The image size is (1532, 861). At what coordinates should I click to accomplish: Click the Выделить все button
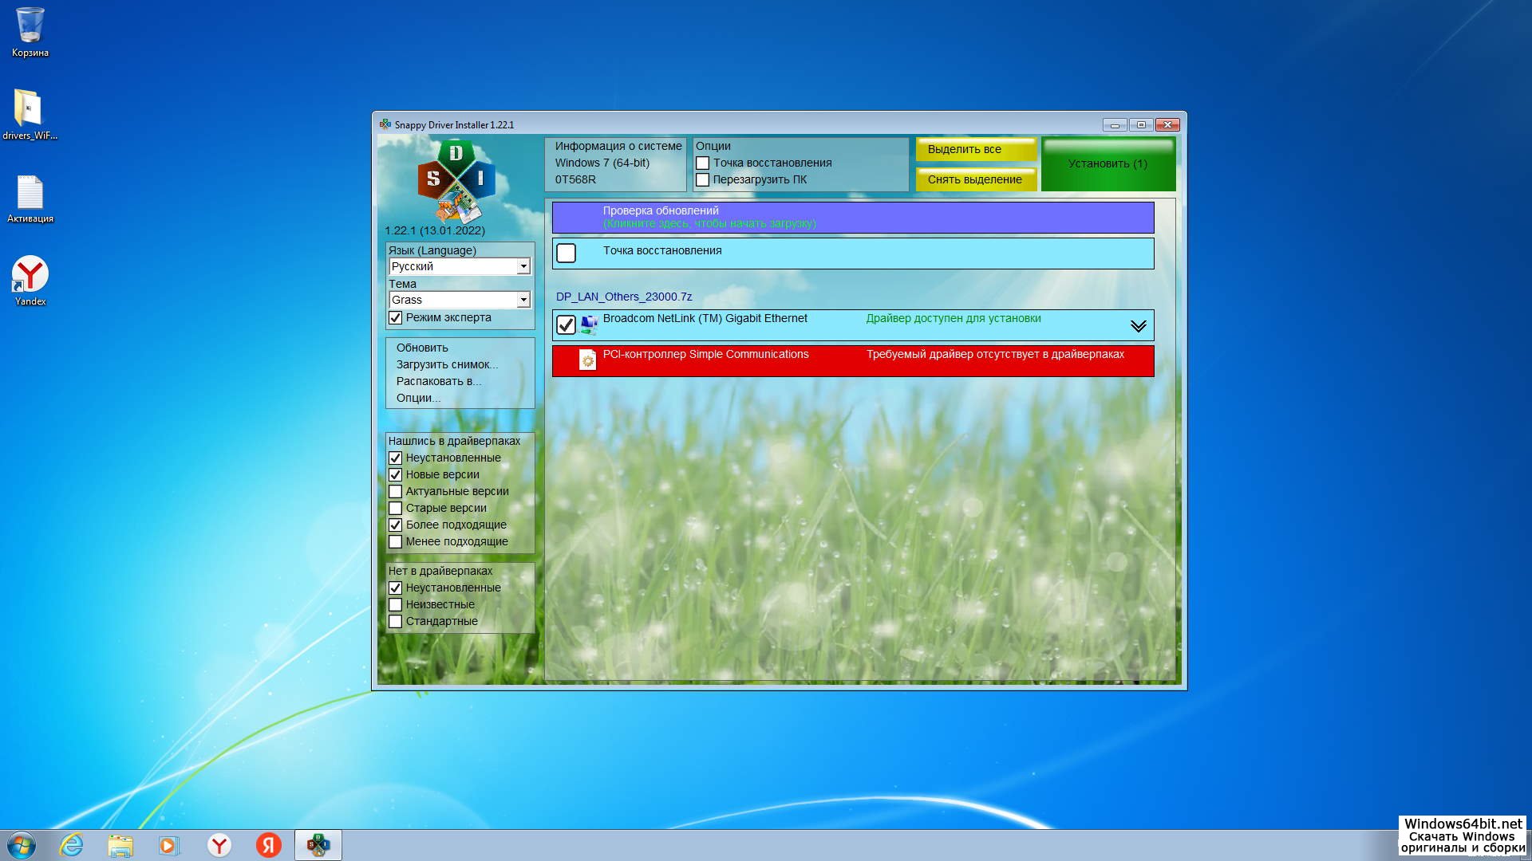coord(975,149)
